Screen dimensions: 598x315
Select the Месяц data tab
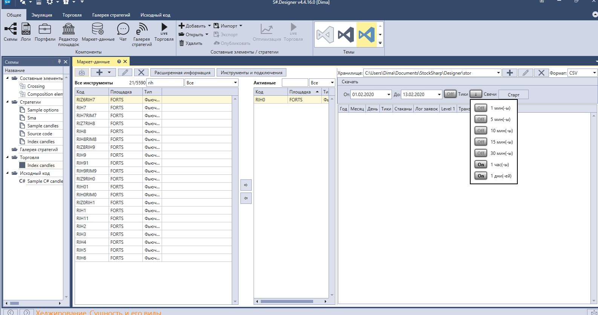357,109
